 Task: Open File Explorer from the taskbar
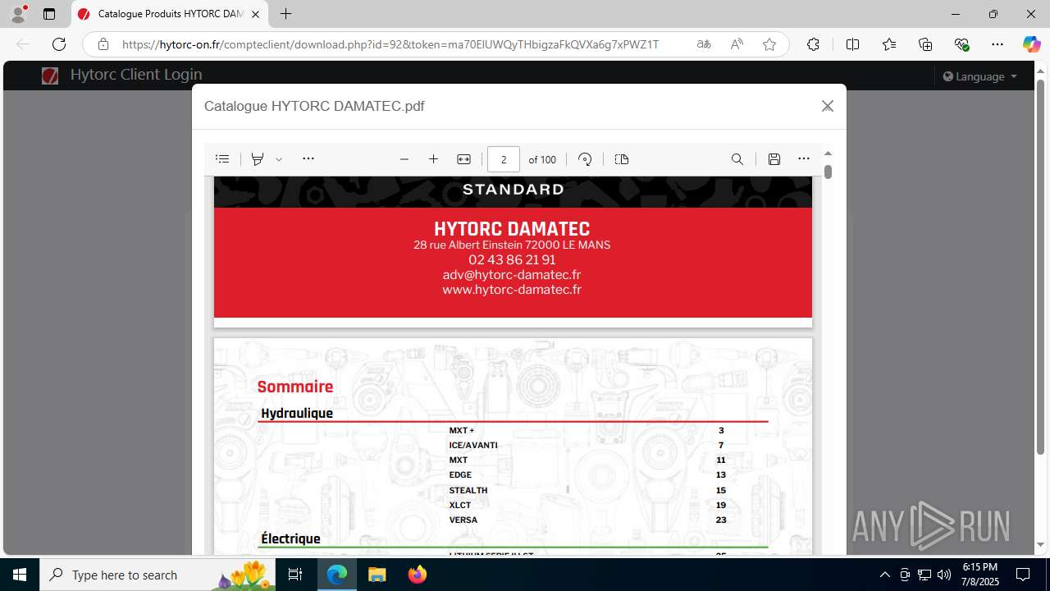[377, 575]
